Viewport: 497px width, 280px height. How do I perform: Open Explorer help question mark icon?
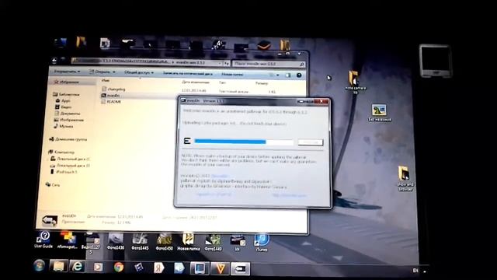[x=299, y=75]
